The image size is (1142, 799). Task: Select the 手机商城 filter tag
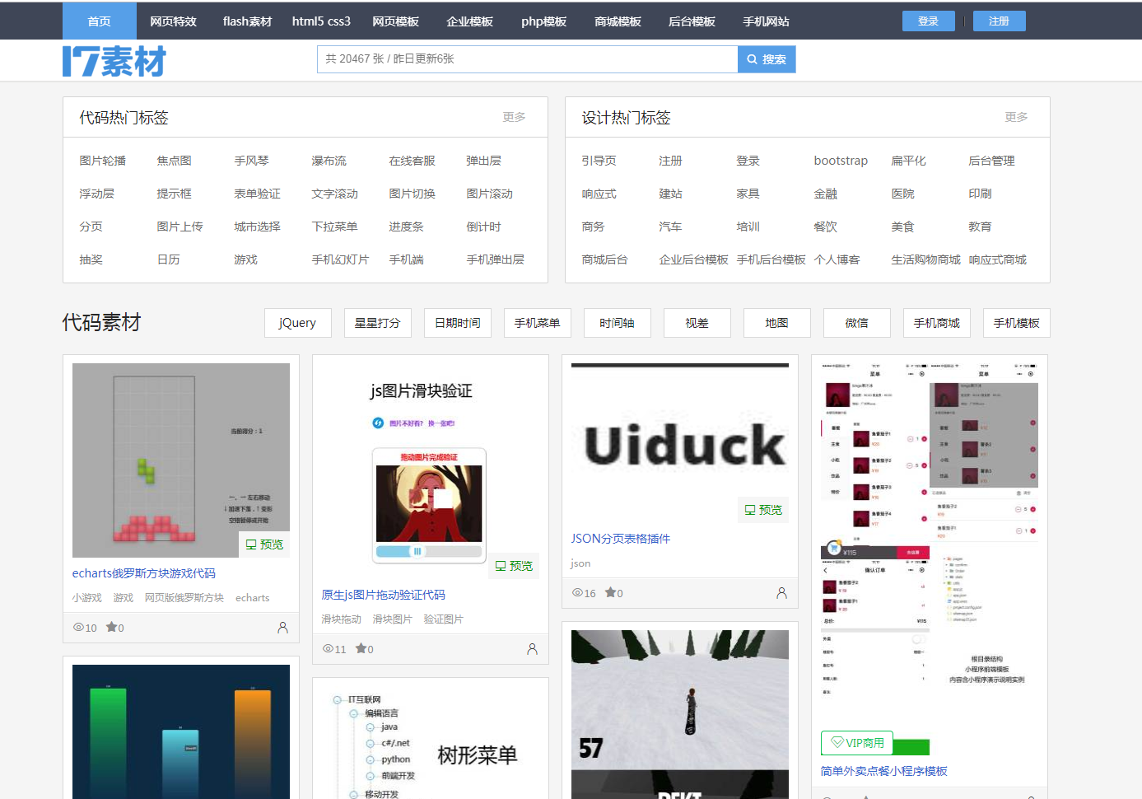pos(936,323)
